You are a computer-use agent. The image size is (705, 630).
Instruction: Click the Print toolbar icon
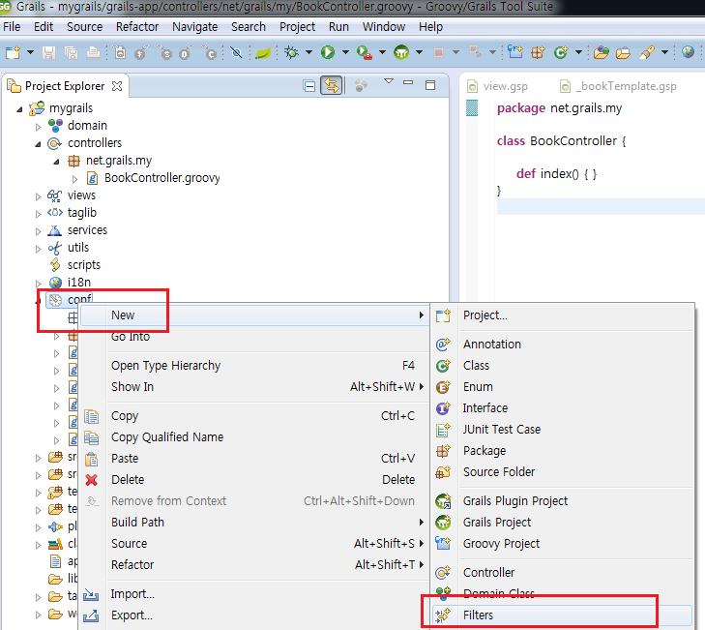point(93,52)
